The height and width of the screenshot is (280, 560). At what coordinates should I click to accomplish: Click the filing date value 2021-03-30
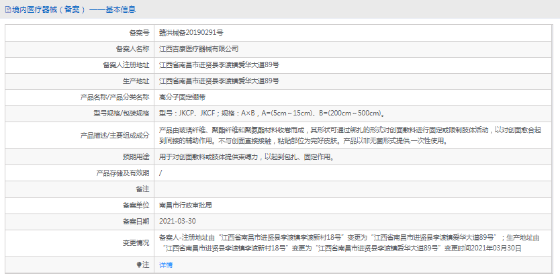click(177, 221)
